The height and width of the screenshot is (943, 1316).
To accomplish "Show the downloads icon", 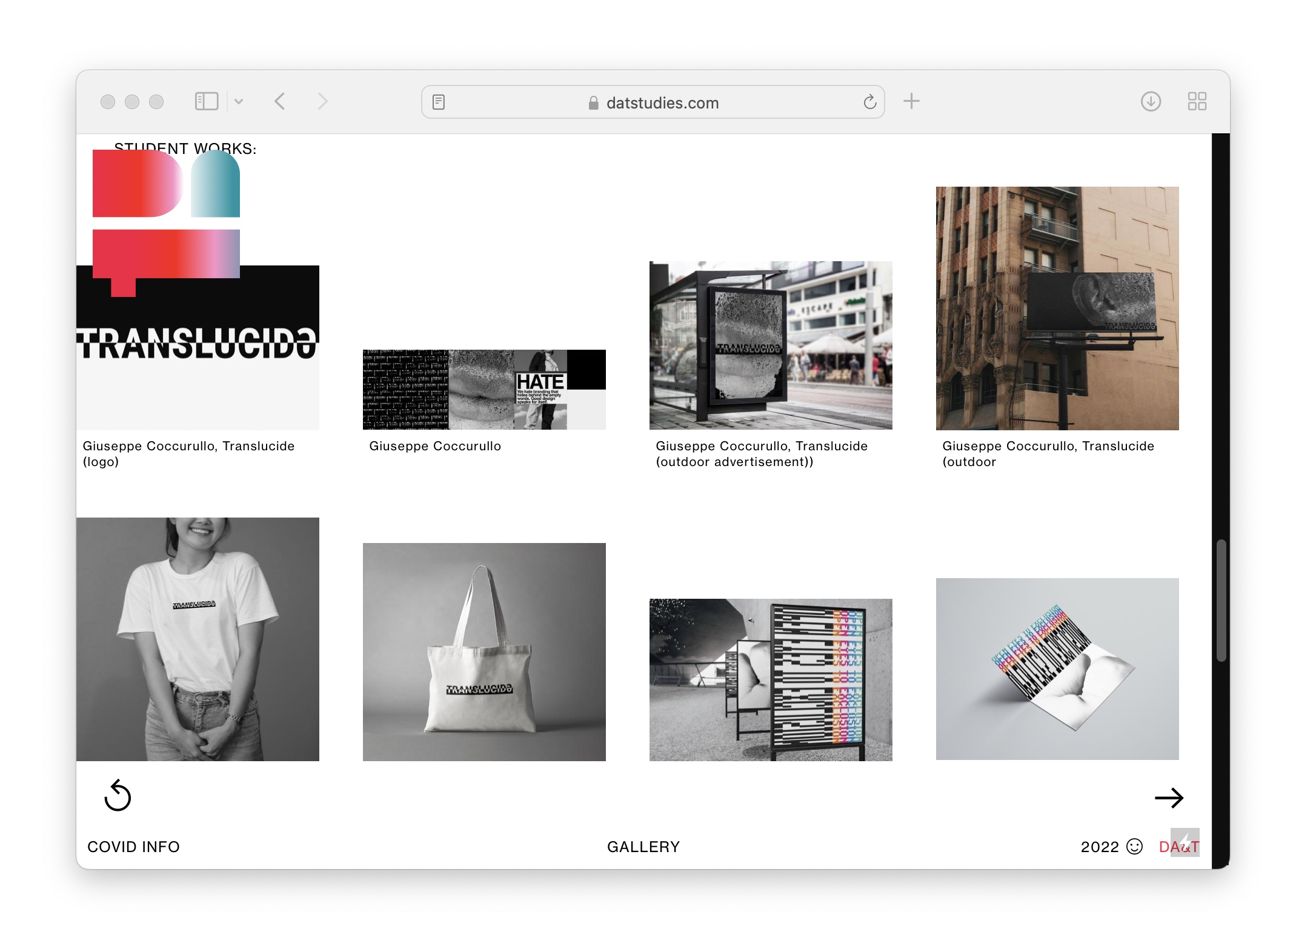I will pos(1151,101).
